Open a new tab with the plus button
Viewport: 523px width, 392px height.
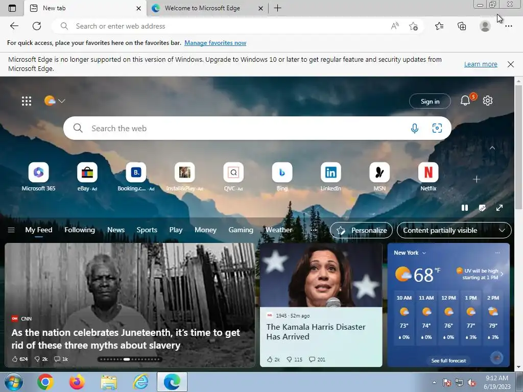click(277, 8)
